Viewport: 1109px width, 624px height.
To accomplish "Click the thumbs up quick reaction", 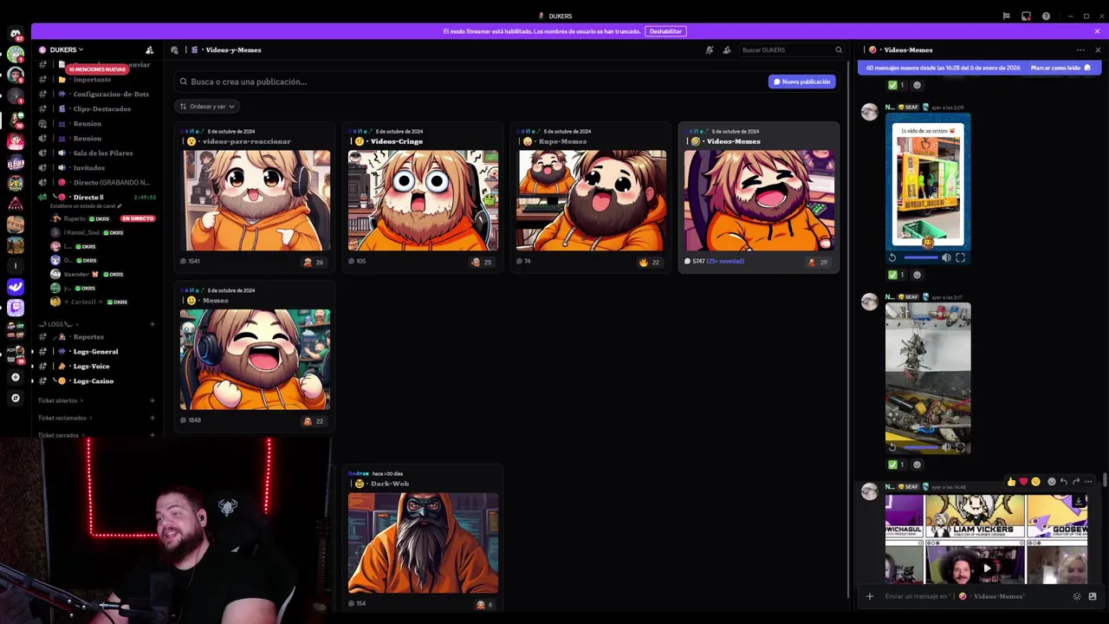I will [1011, 482].
